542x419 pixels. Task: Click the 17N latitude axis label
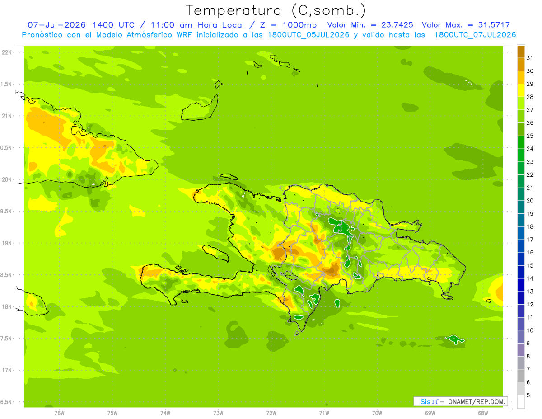click(x=7, y=370)
